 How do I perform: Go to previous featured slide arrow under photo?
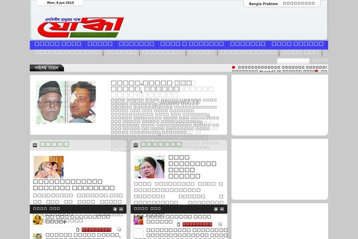click(39, 123)
